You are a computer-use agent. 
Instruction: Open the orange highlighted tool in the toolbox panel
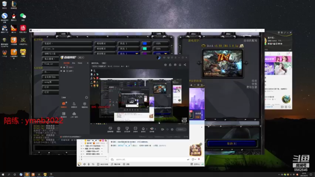click(64, 104)
